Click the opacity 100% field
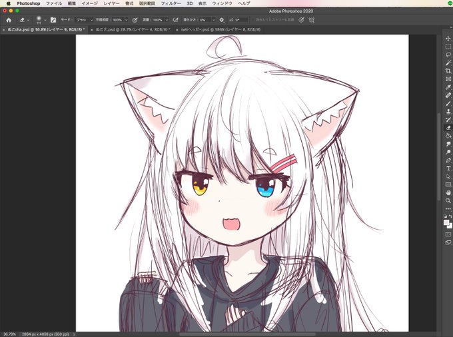453x337 pixels. pos(117,20)
